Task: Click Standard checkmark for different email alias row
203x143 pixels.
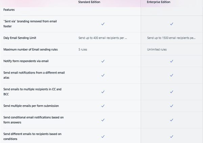Action: 103,75
